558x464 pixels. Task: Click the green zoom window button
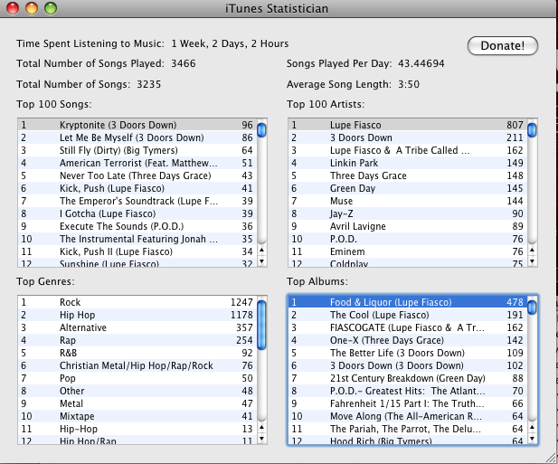[51, 8]
